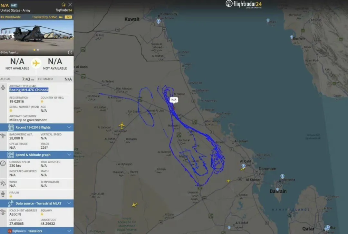Image resolution: width=348 pixels, height=234 pixels.
Task: Click the N/A aircraft label on map
Action: click(x=174, y=100)
